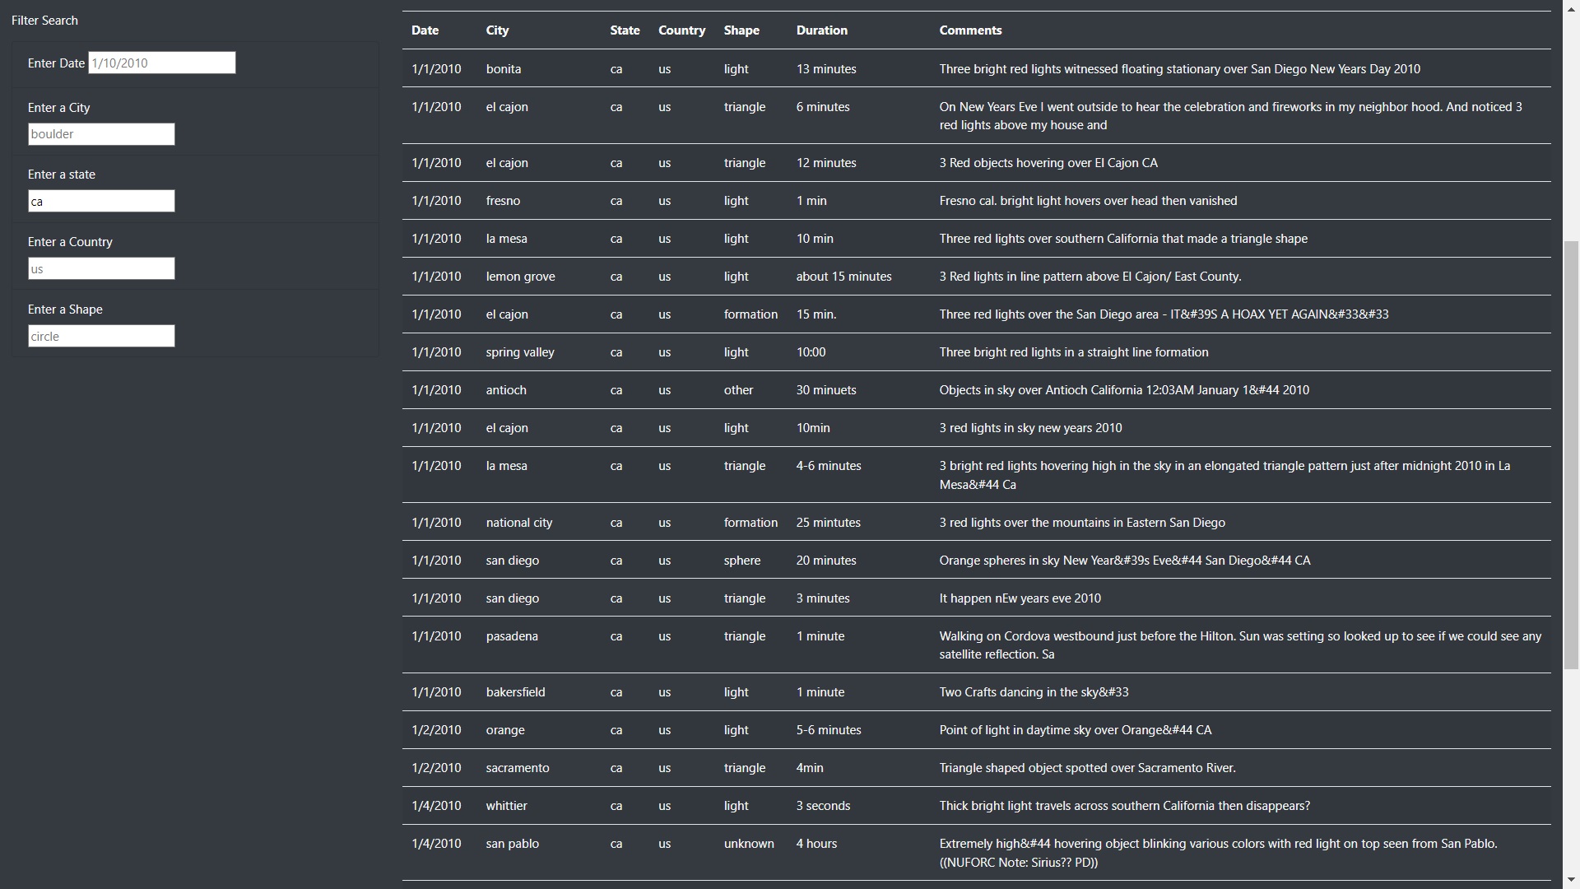Click the country filter containing 'us'

pos(101,268)
